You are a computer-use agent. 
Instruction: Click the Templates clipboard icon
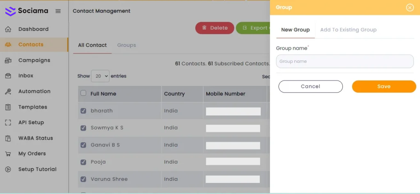(x=8, y=107)
